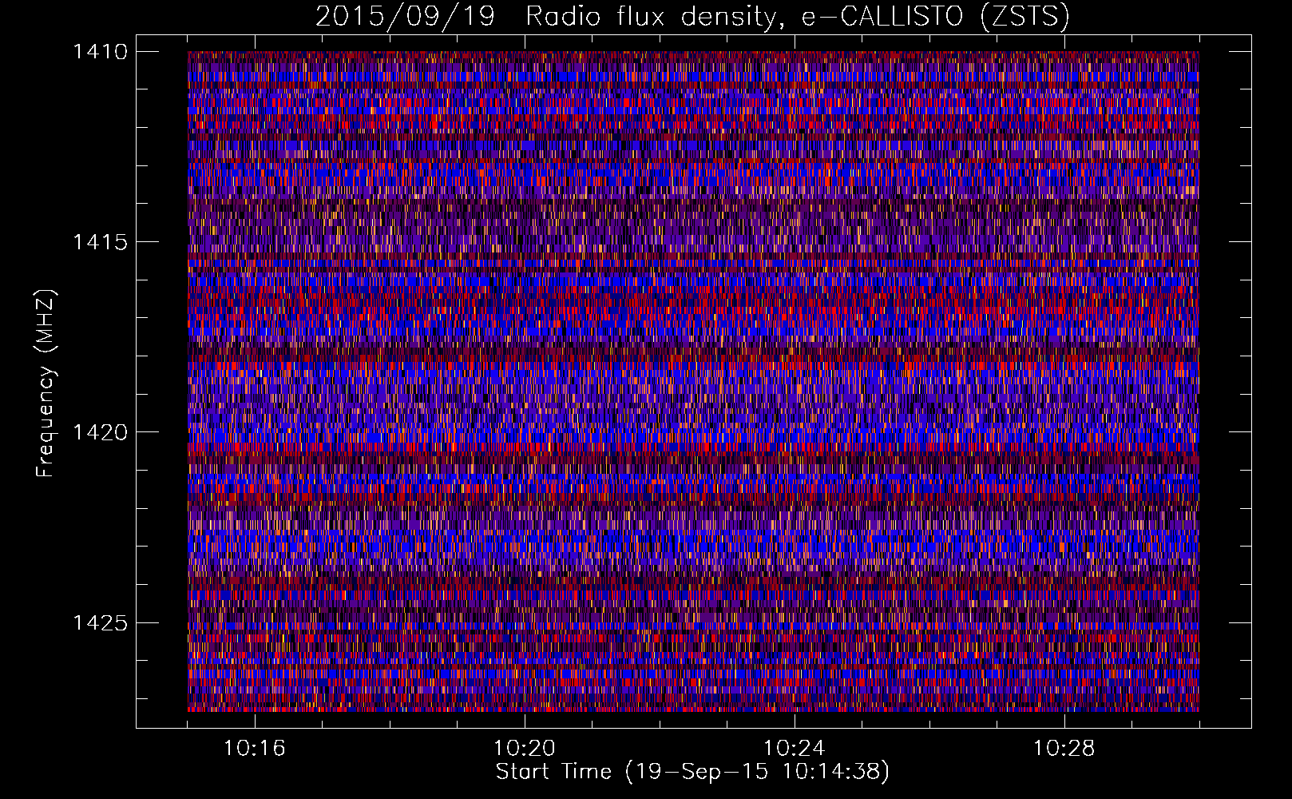Click the 1410 frequency axis label

pyautogui.click(x=100, y=52)
